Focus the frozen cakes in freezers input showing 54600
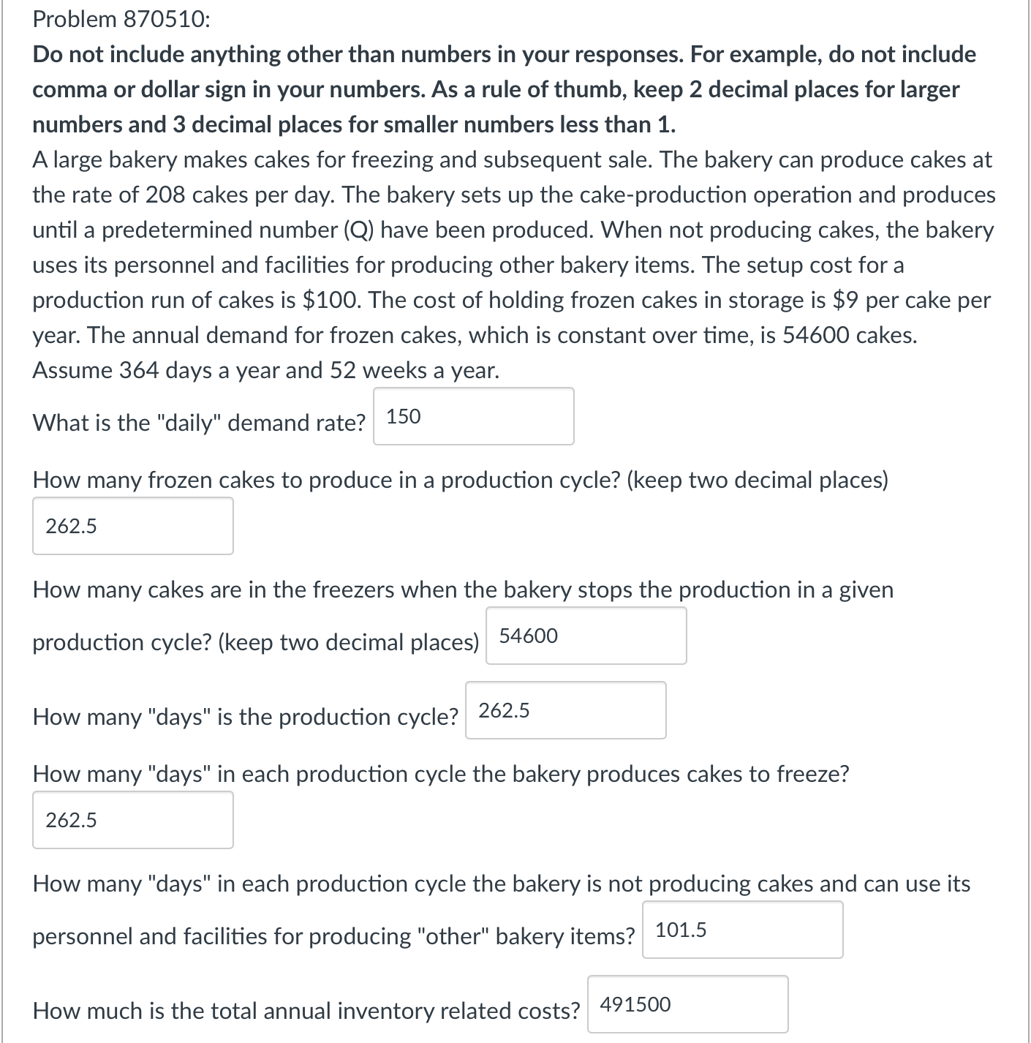1031x1043 pixels. (x=585, y=636)
